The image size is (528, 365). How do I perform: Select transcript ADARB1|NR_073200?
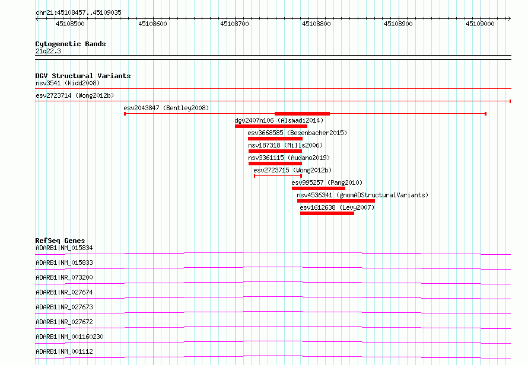point(64,277)
